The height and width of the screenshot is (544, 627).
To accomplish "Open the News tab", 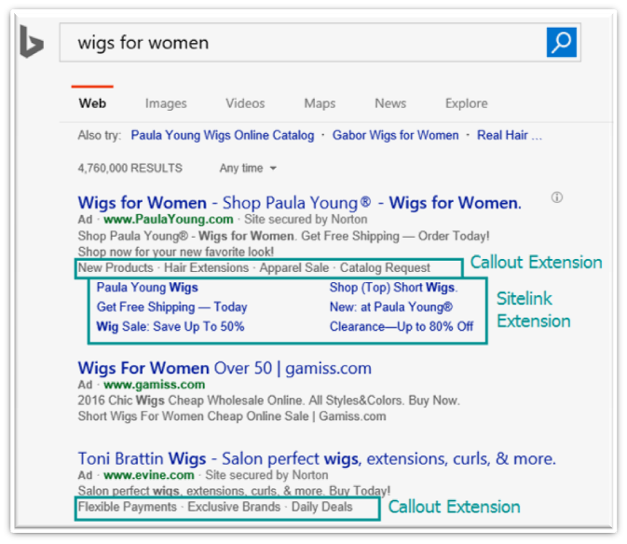I will point(390,103).
